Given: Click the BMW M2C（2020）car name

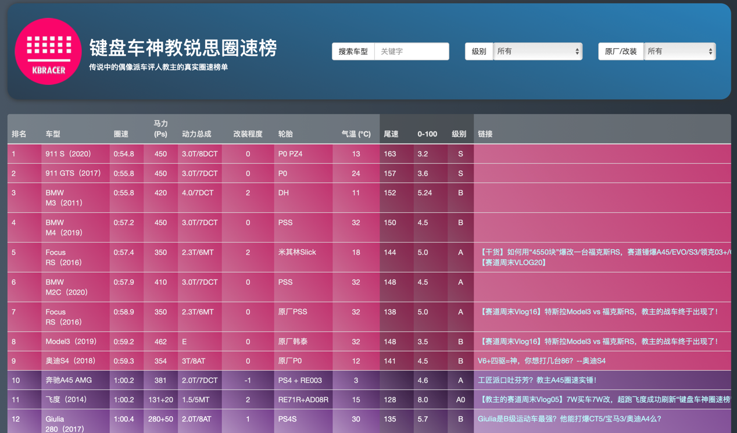Looking at the screenshot, I should pyautogui.click(x=67, y=287).
